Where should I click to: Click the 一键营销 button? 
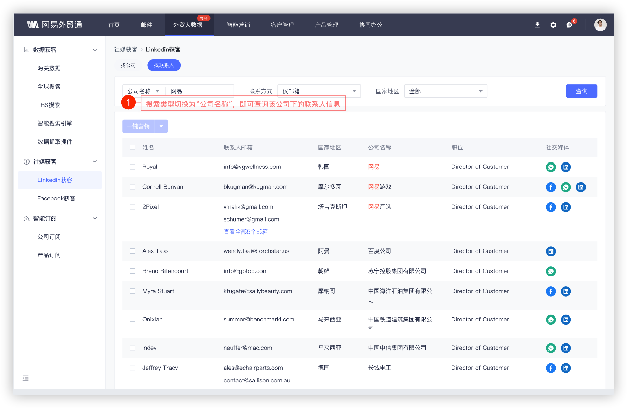coord(138,126)
